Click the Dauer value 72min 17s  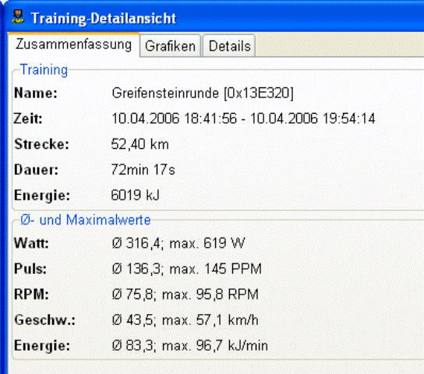tap(143, 170)
